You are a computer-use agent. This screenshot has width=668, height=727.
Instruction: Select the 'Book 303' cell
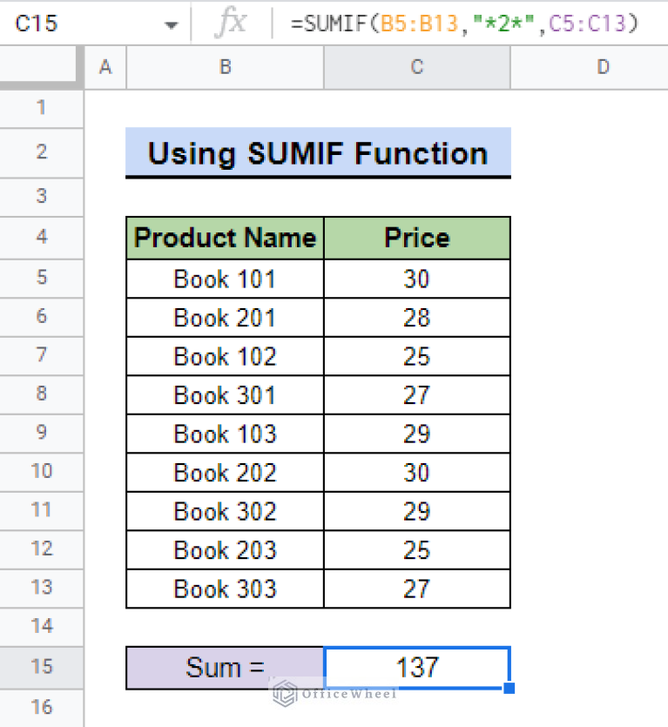coord(225,589)
